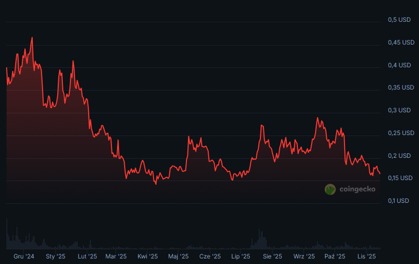Viewport: 419px width, 264px height.
Task: Click the Kwi '25 date label
Action: point(147,257)
